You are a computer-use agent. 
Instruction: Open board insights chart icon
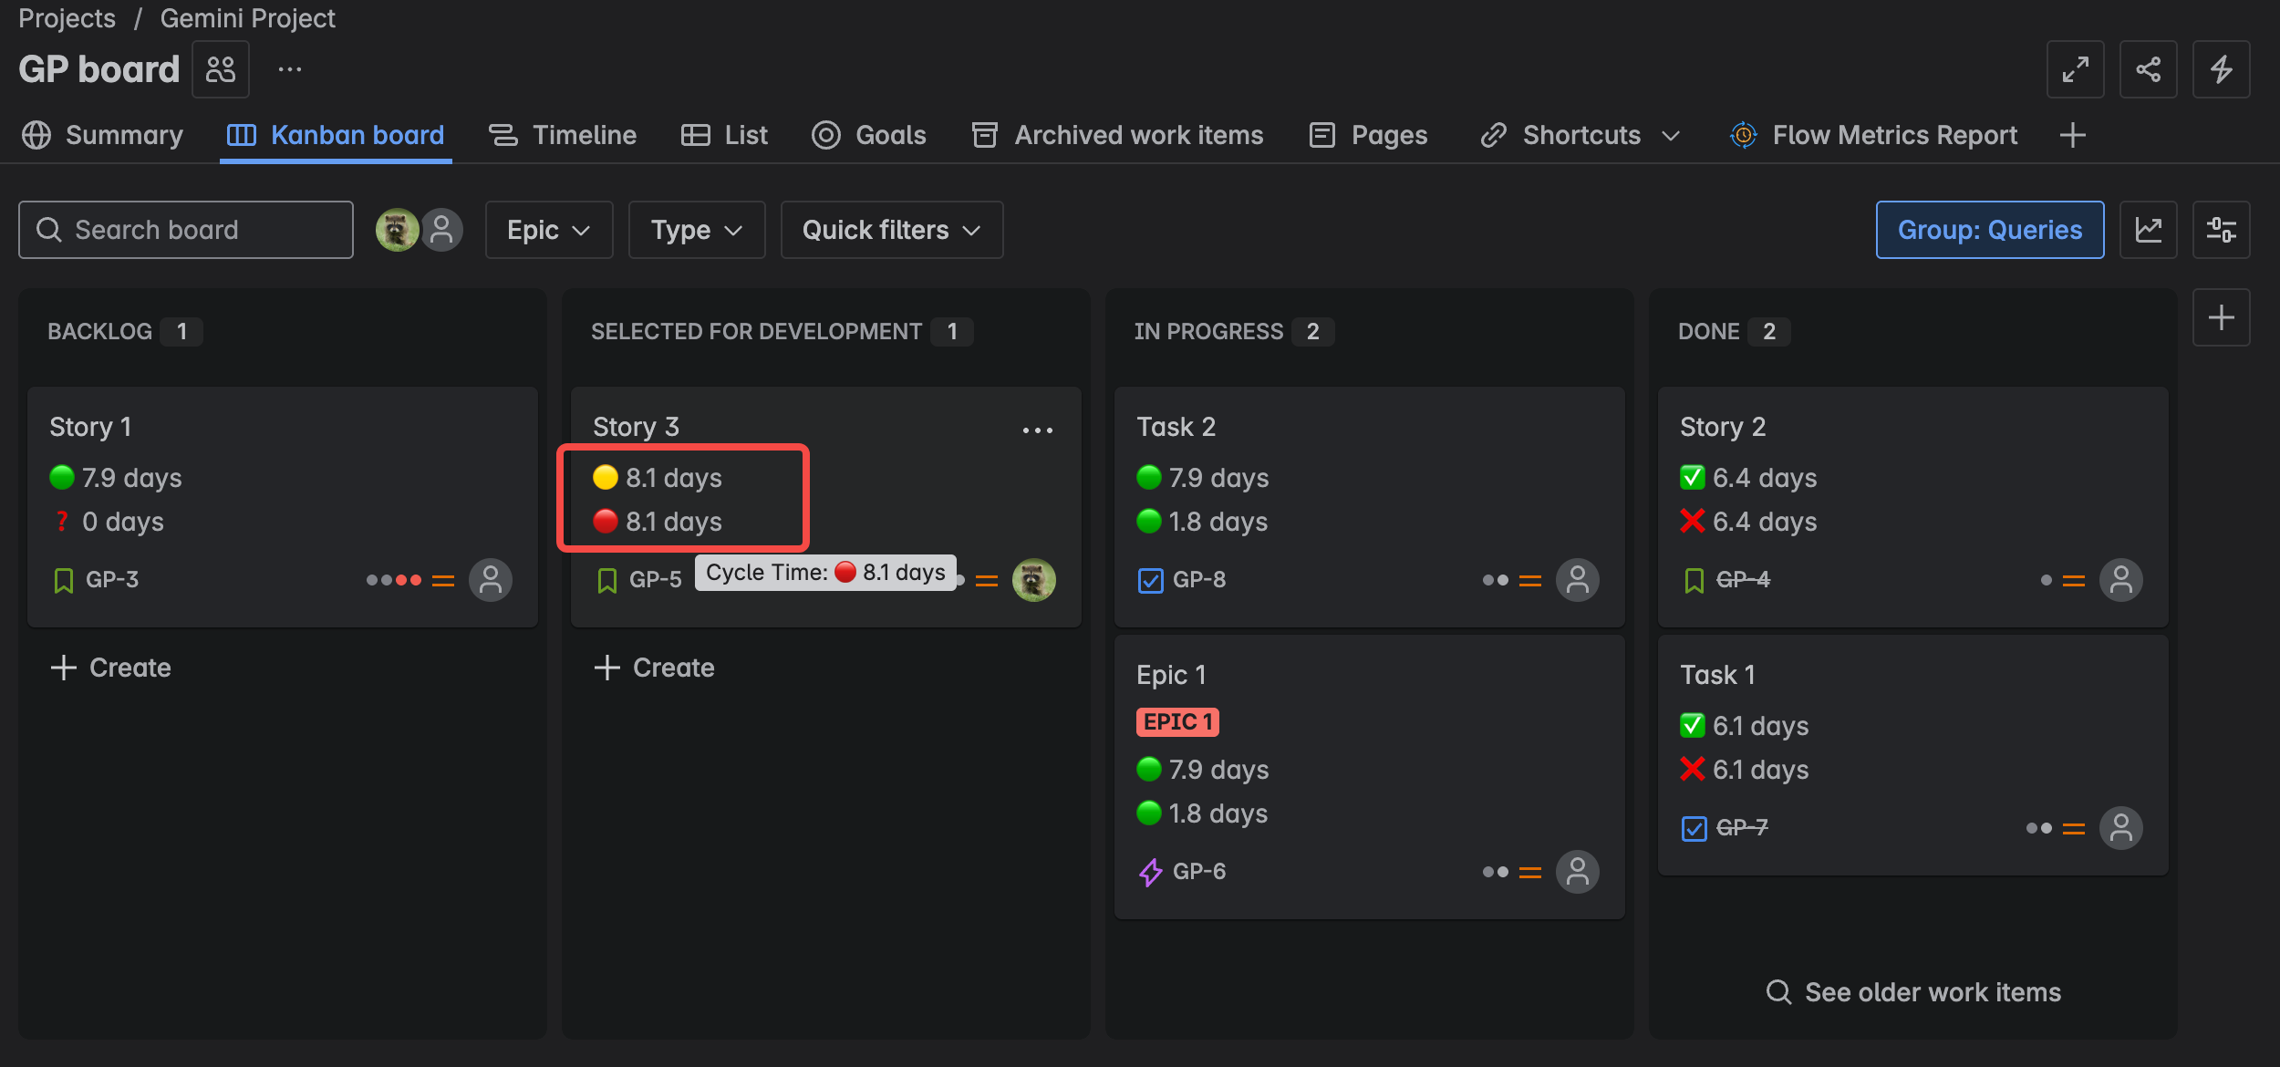point(2149,230)
